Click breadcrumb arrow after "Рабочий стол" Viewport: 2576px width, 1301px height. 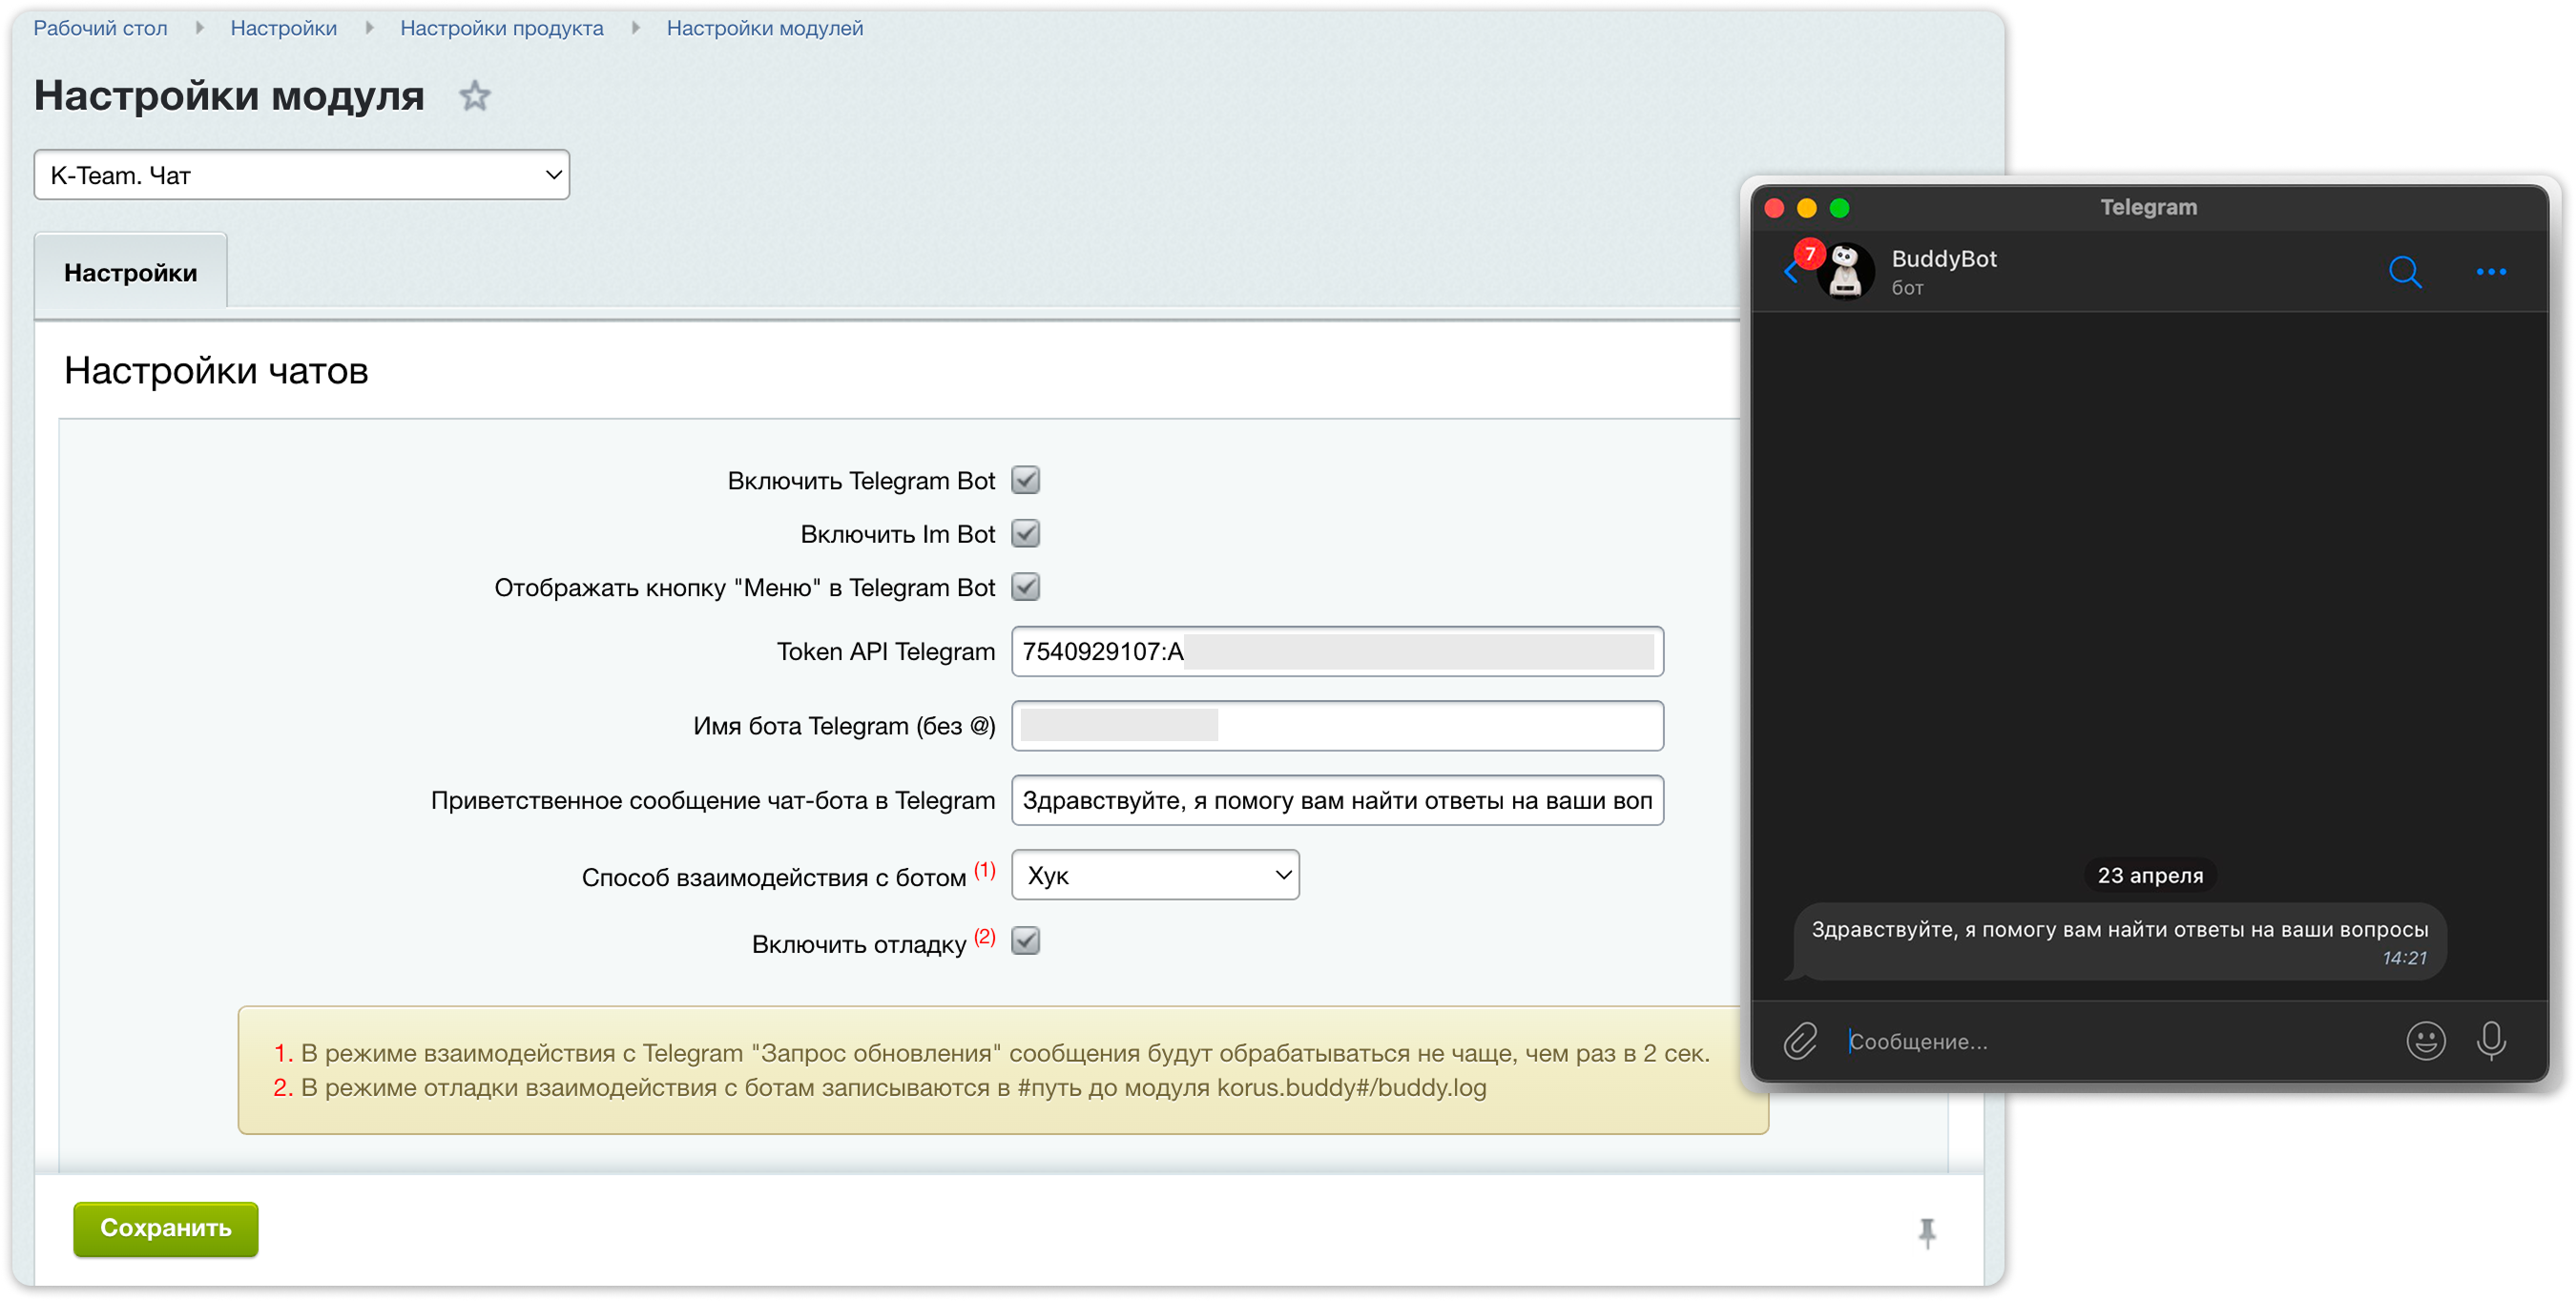(x=199, y=28)
